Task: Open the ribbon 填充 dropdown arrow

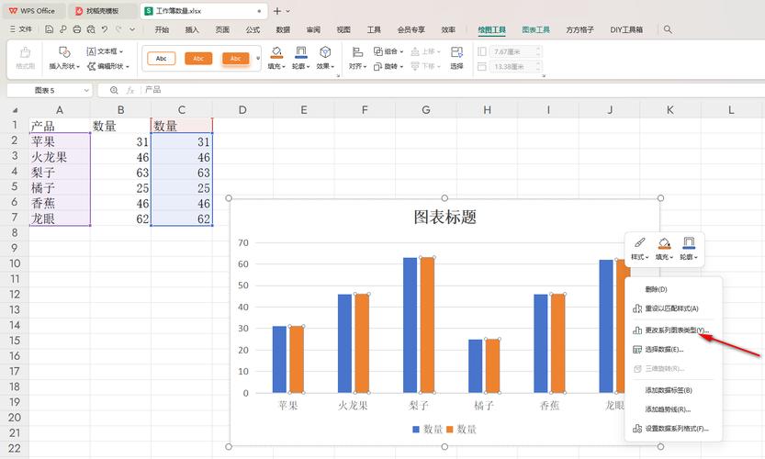Action: point(284,67)
